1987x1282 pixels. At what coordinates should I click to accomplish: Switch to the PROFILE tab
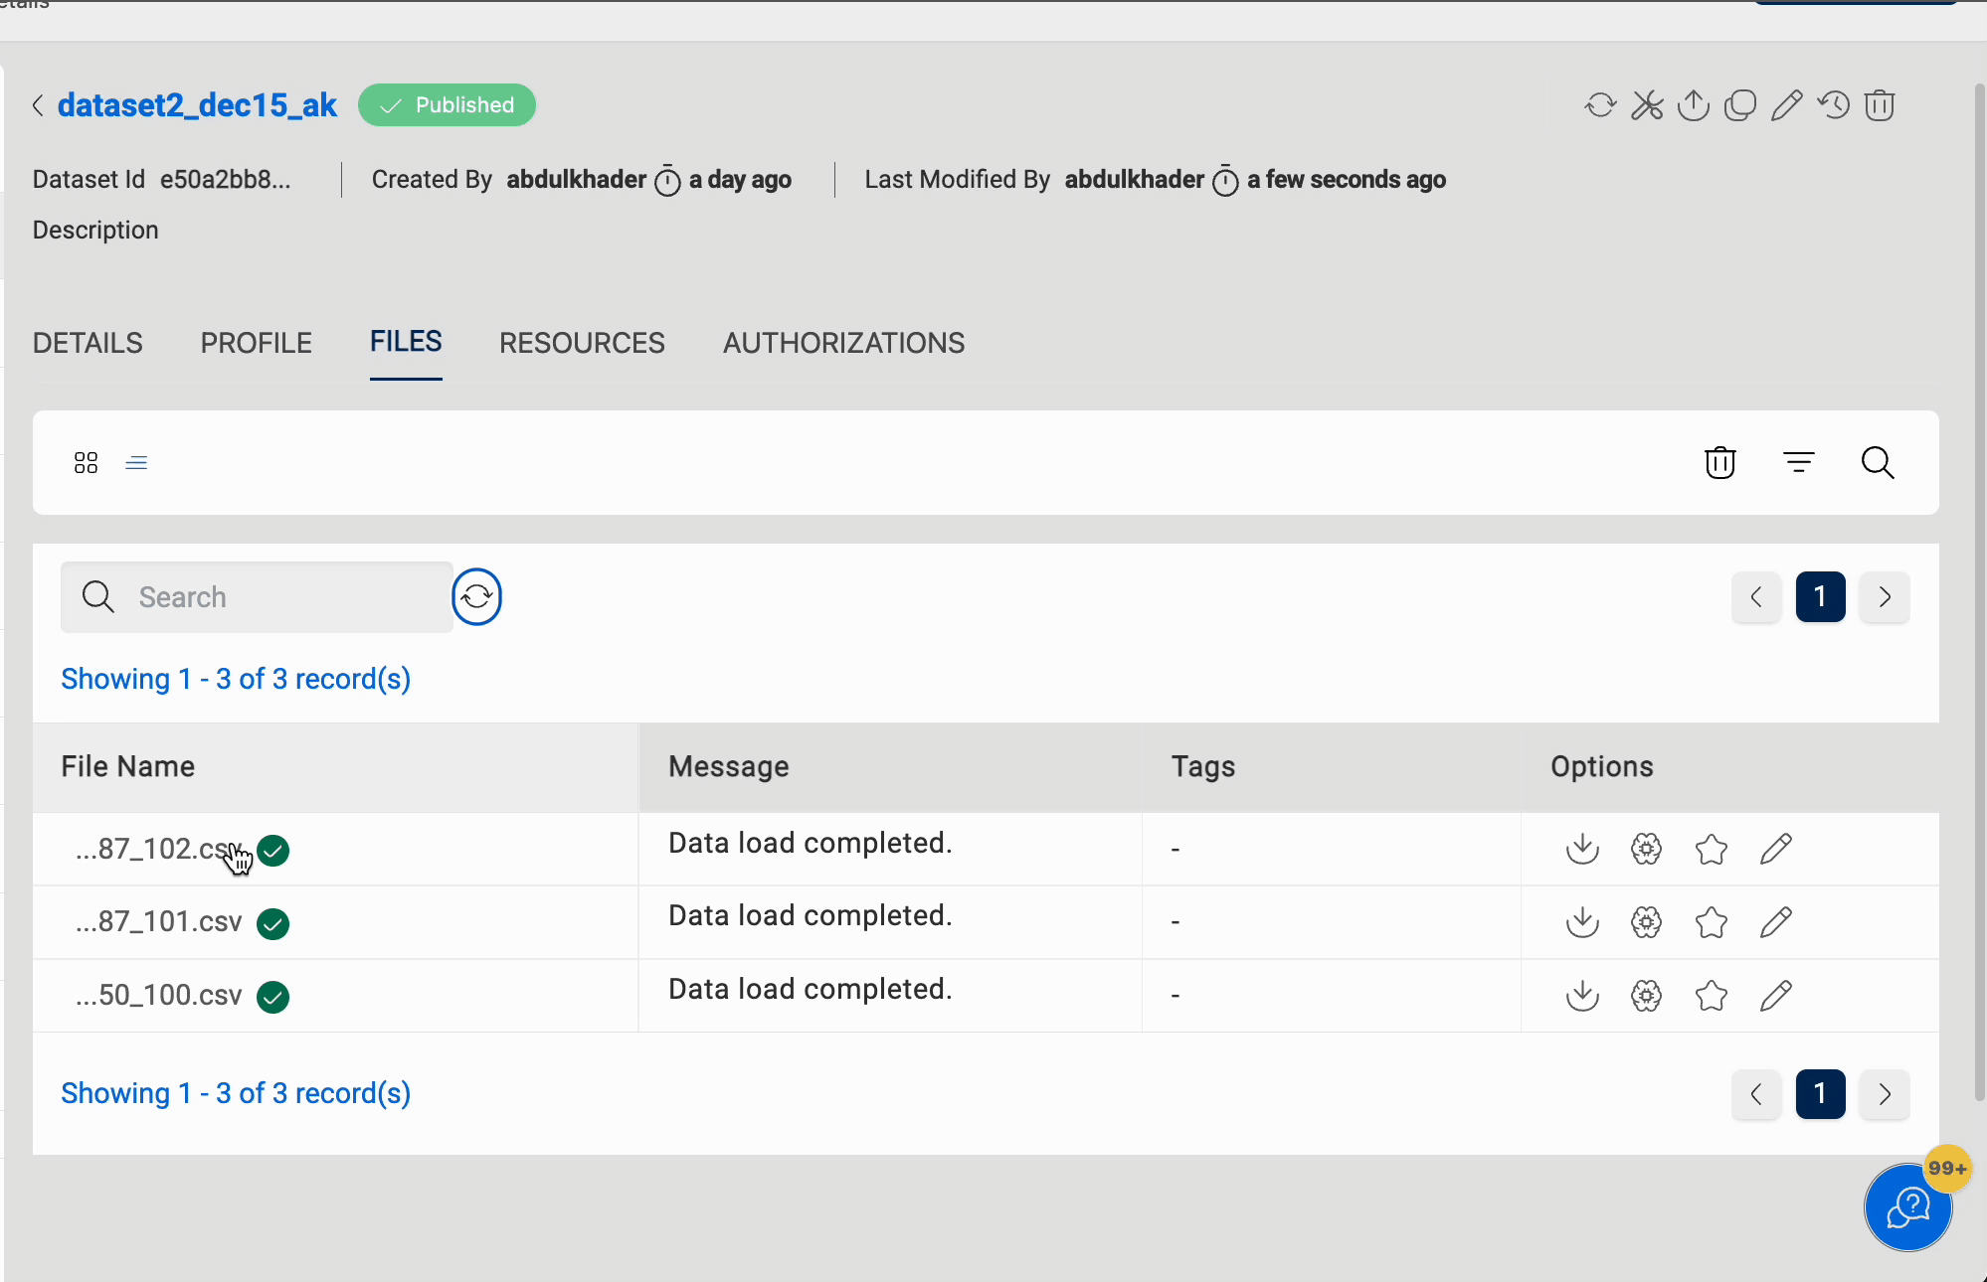[257, 343]
